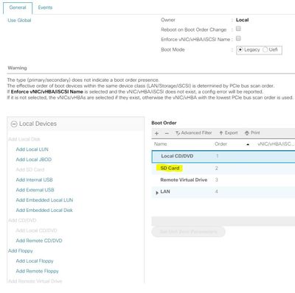Select SD Card boot order row

point(223,169)
